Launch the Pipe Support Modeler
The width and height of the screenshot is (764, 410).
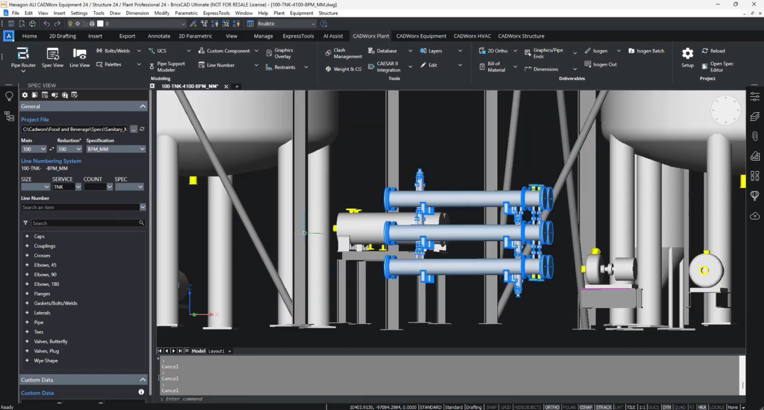click(167, 67)
